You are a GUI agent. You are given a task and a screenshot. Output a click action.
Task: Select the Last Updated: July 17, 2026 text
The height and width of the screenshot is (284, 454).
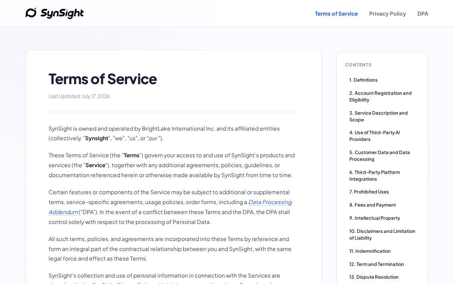tap(79, 96)
